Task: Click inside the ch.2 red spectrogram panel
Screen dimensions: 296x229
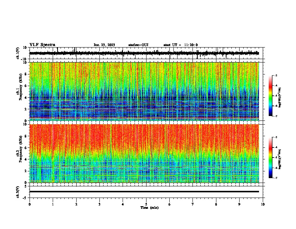Action: point(144,153)
